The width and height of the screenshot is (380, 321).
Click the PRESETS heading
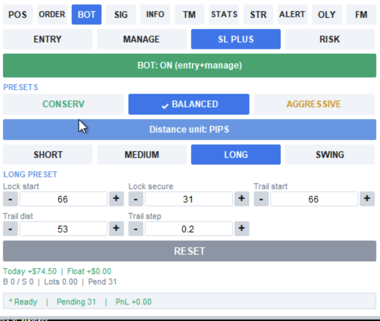click(21, 87)
